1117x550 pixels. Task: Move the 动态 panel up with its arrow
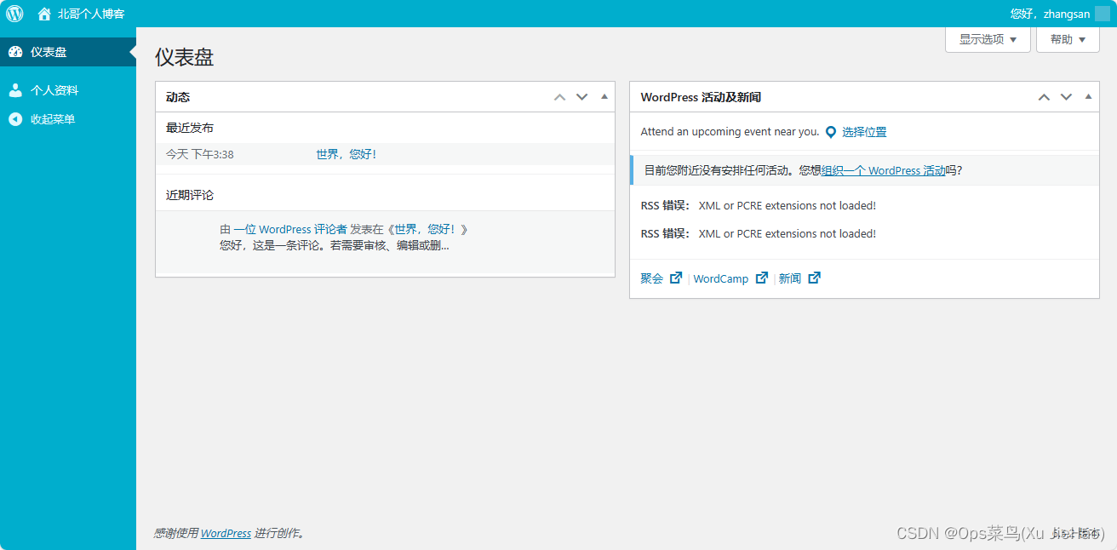coord(559,96)
